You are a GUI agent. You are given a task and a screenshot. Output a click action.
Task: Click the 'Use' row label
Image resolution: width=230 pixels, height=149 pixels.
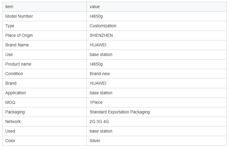point(9,54)
